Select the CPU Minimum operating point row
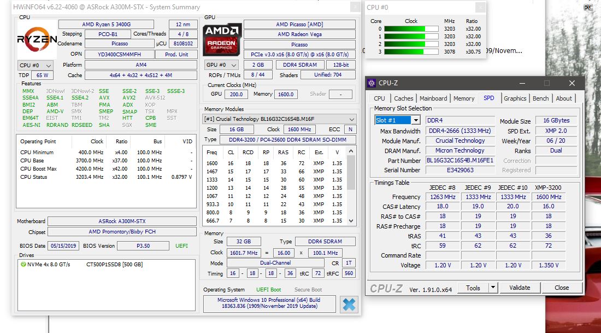 [x=106, y=153]
